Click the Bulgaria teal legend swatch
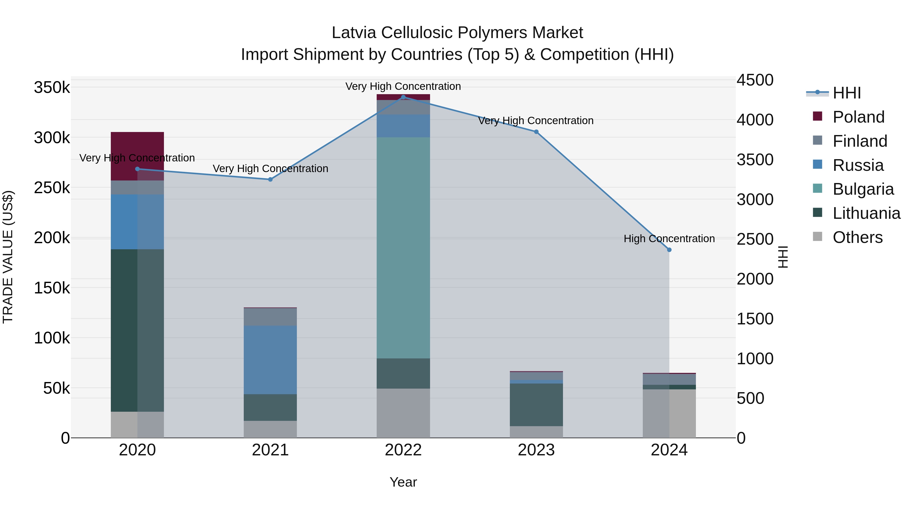Screen dimensions: 915x514 [817, 188]
